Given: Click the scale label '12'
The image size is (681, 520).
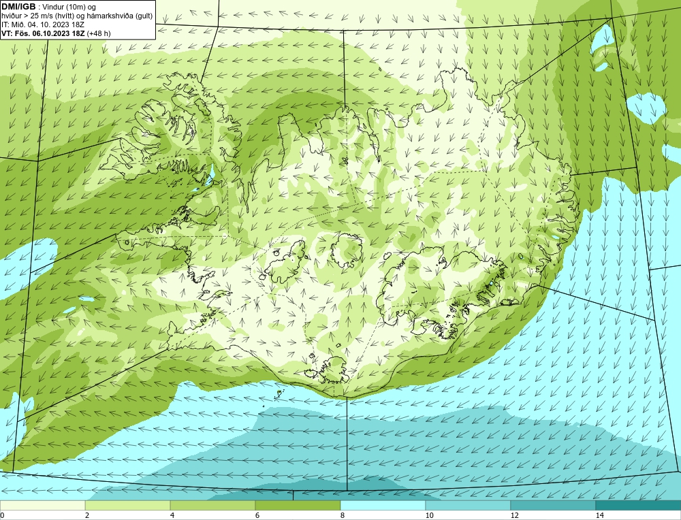Looking at the screenshot, I should (x=515, y=515).
